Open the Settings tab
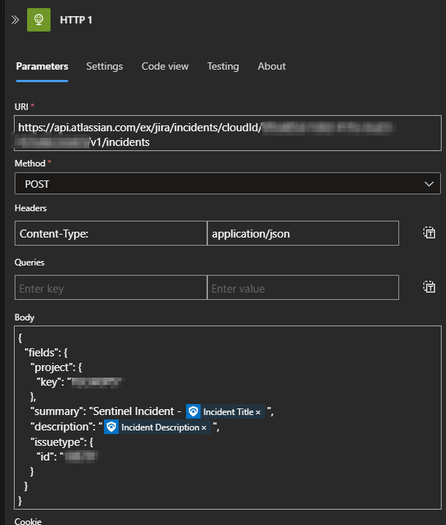 pyautogui.click(x=105, y=66)
